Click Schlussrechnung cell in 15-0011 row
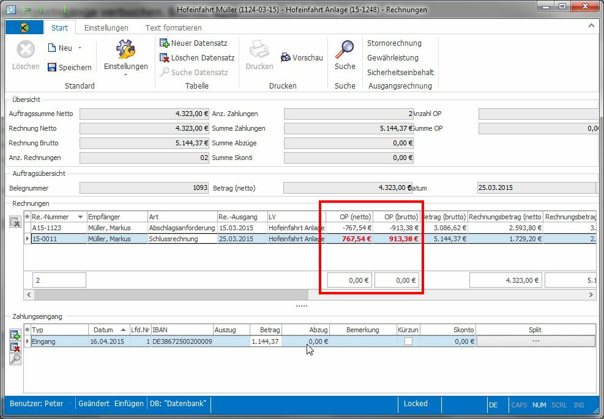Screen dimensions: 604x419 (x=182, y=239)
